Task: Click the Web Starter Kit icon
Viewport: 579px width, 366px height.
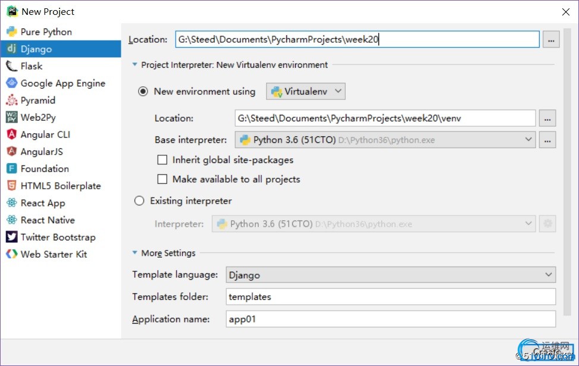Action: [12, 254]
